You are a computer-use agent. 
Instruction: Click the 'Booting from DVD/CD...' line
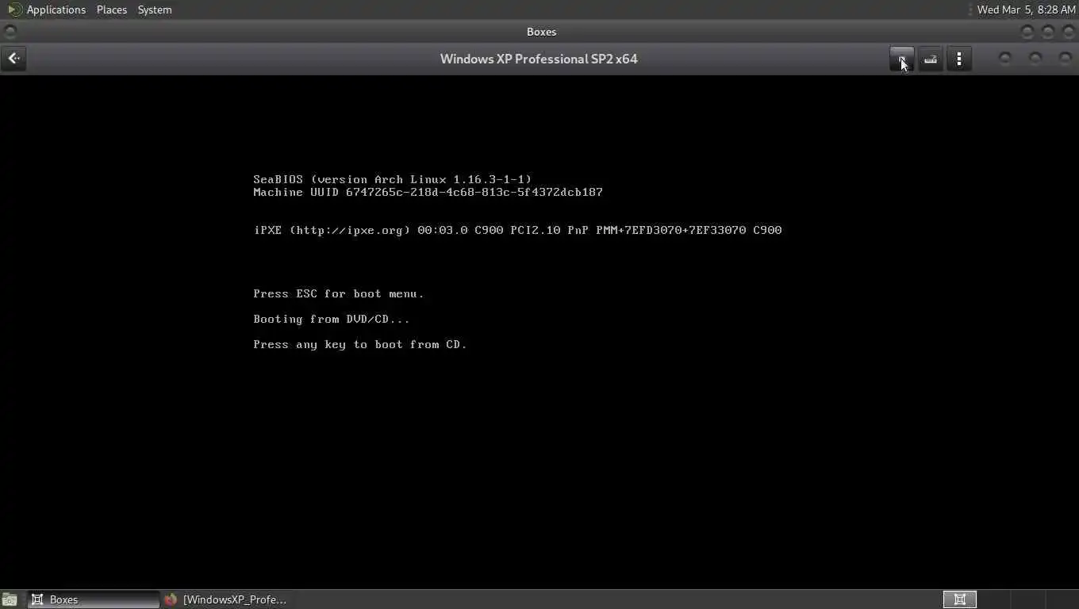[332, 319]
